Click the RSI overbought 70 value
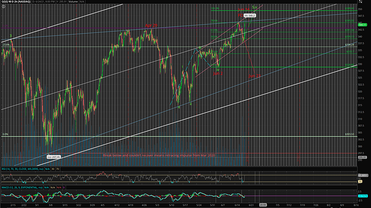 pos(58,169)
